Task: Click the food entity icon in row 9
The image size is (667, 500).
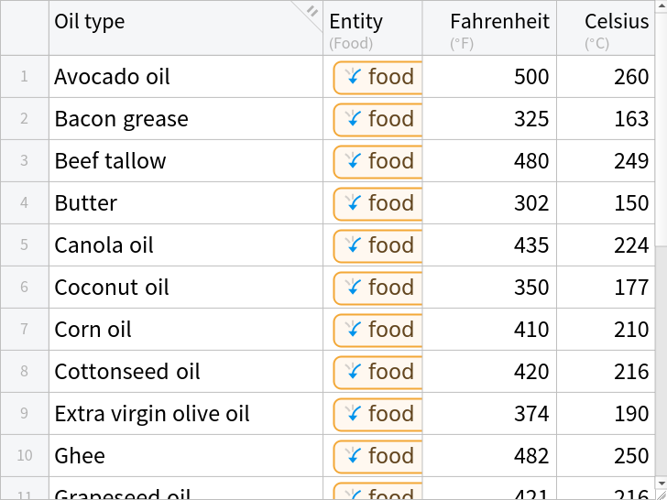Action: (x=351, y=414)
